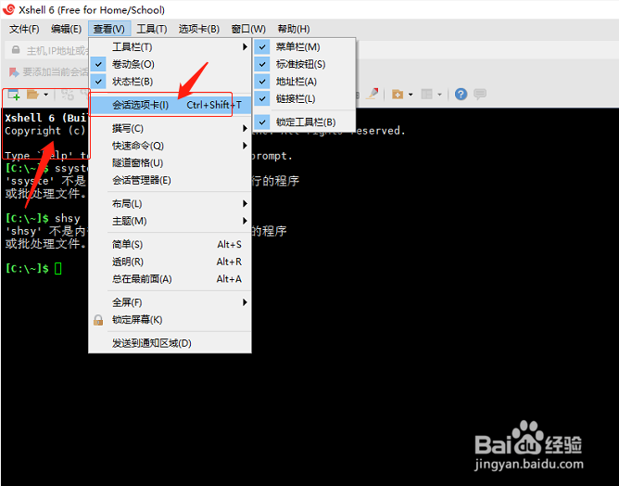Open the 工具(T) menu

point(152,30)
